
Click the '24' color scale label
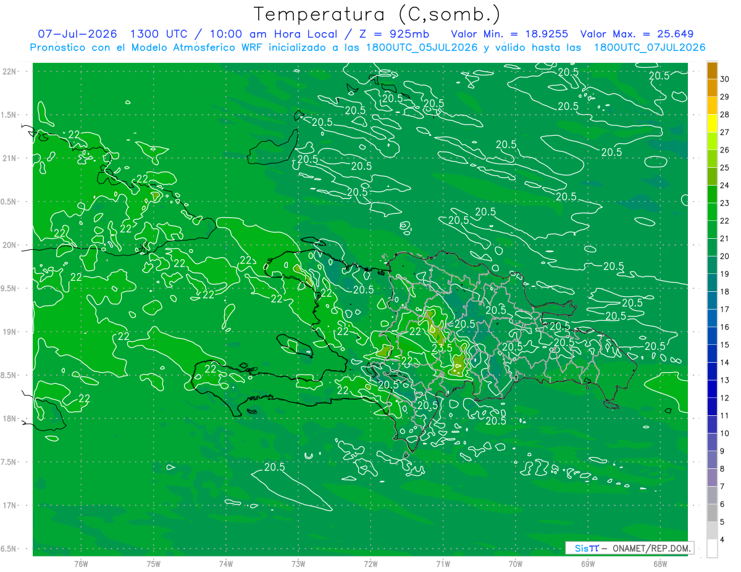tap(724, 185)
